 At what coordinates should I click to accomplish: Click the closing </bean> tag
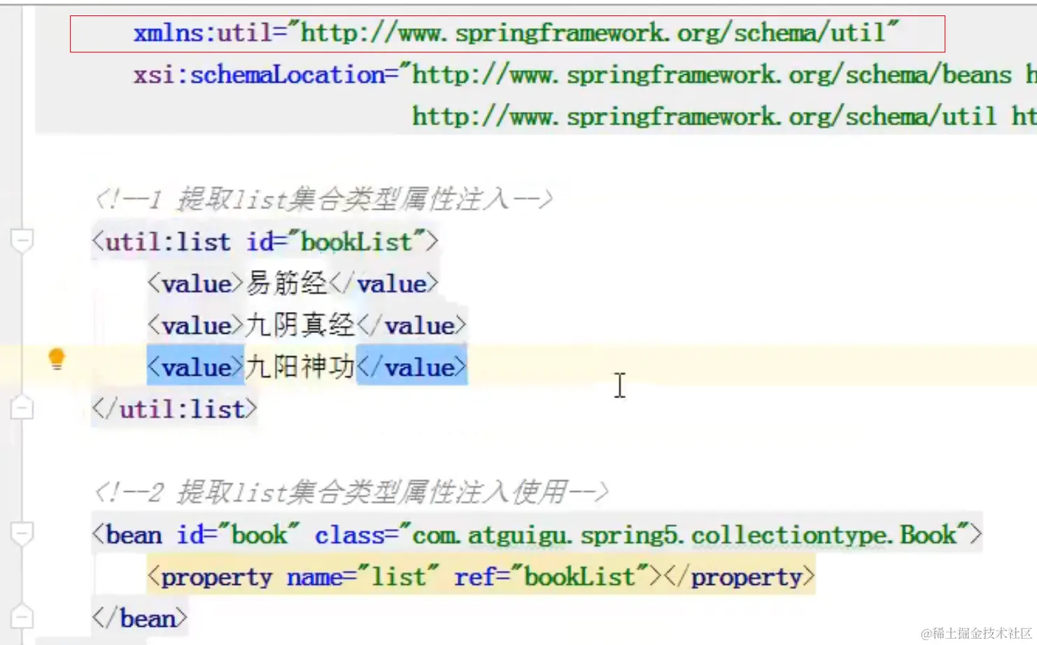(139, 618)
